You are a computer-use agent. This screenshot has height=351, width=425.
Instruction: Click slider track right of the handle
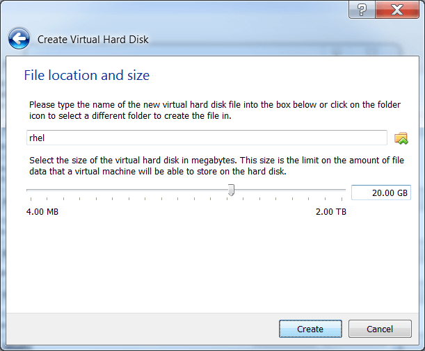click(x=290, y=190)
